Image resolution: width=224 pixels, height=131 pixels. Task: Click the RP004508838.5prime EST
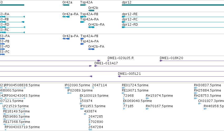[x=15, y=88]
